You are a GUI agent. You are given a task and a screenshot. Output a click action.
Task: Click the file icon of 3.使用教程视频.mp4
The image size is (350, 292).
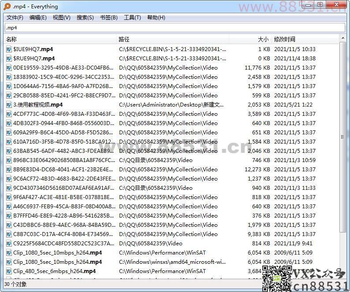coord(9,105)
